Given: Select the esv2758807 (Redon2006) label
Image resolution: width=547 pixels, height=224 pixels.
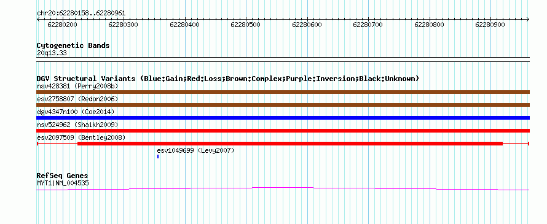Looking at the screenshot, I should tap(77, 99).
